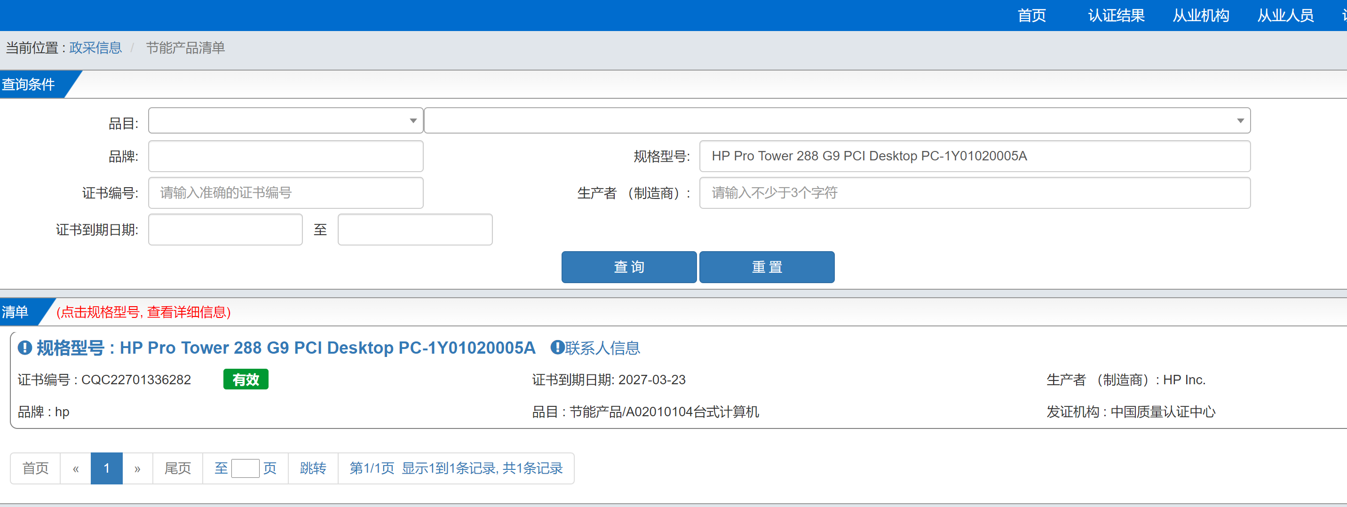Click the certificate expiry end date field
The width and height of the screenshot is (1347, 507).
415,230
